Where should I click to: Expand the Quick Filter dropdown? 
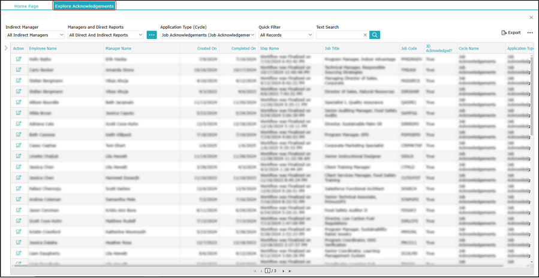point(286,35)
